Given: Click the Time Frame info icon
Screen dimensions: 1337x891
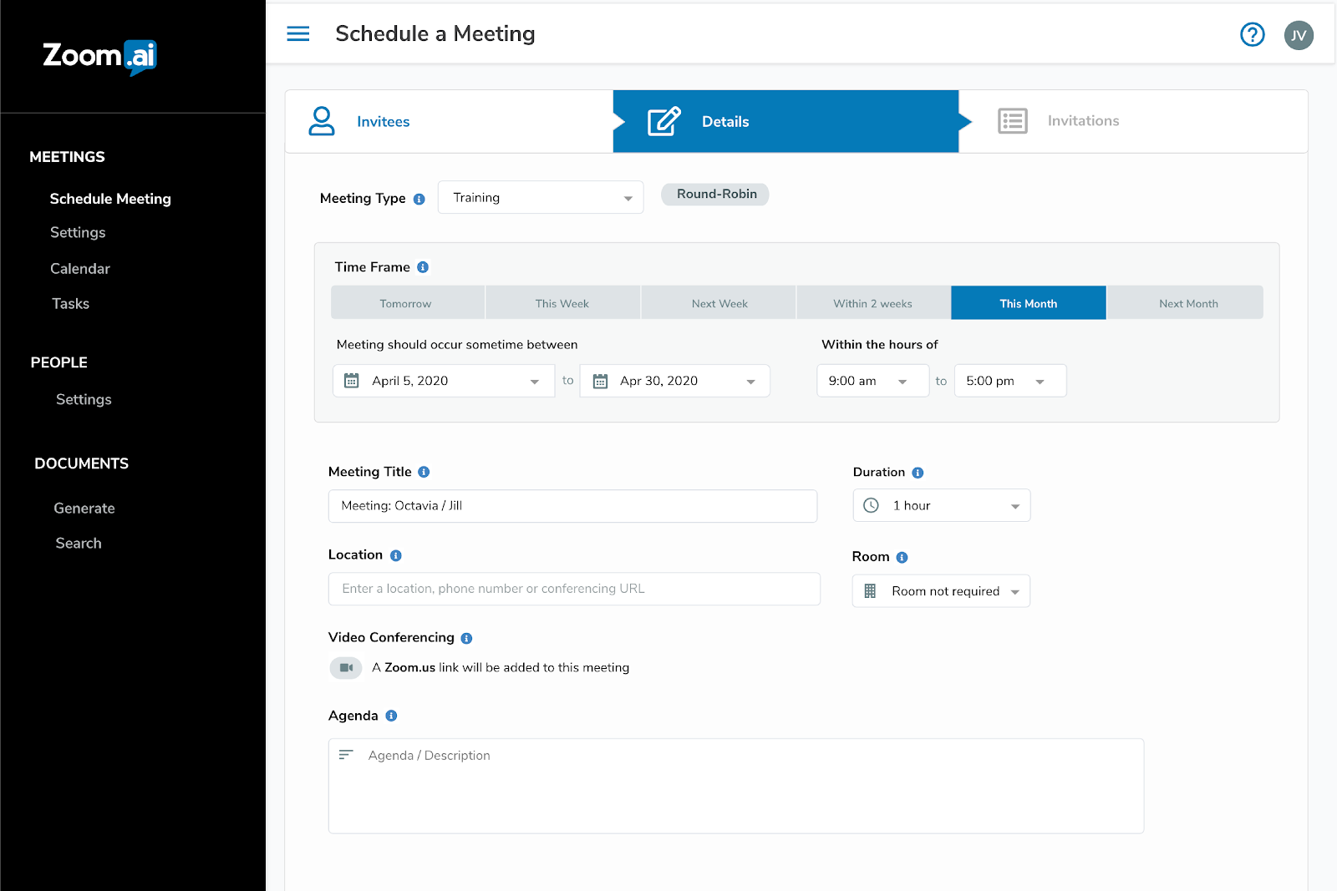Looking at the screenshot, I should pos(423,267).
